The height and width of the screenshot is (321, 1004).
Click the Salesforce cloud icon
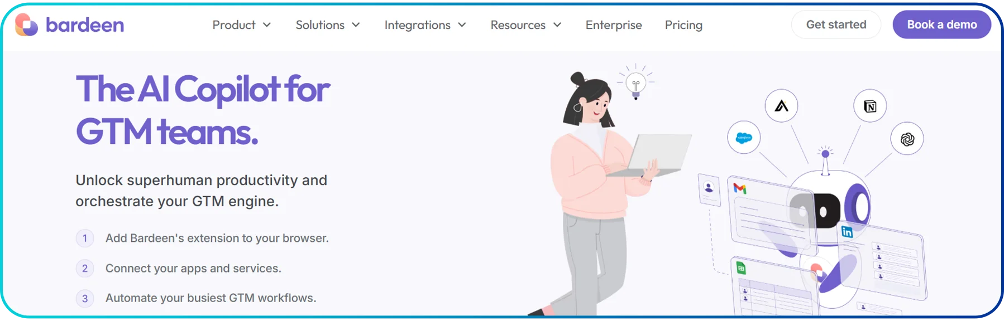744,138
